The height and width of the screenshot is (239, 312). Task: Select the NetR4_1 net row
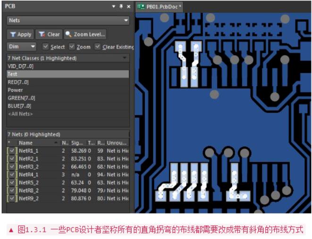[x=28, y=174]
